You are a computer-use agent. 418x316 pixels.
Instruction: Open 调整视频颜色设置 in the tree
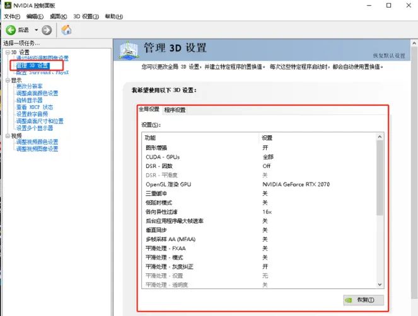[x=37, y=142]
